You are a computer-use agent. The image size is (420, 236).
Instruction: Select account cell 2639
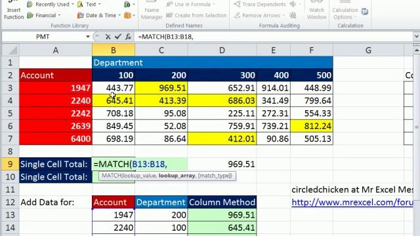pyautogui.click(x=55, y=126)
